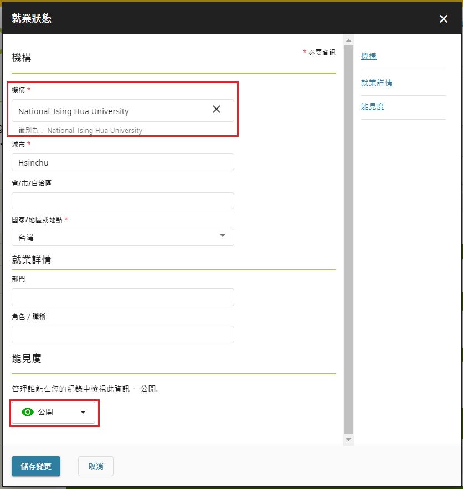The image size is (463, 489).
Task: Click the empty 省/市/自治區 field
Action: 122,200
